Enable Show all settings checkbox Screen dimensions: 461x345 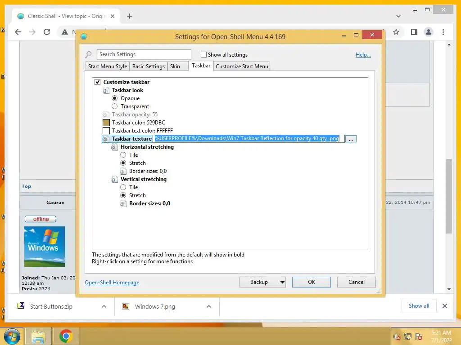click(x=203, y=54)
